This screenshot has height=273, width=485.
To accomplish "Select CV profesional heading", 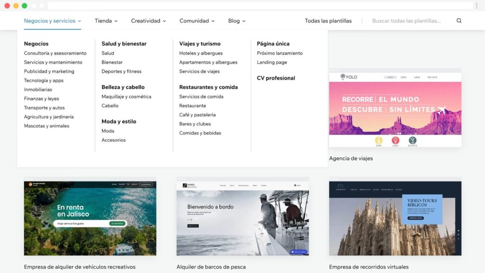I will [276, 78].
